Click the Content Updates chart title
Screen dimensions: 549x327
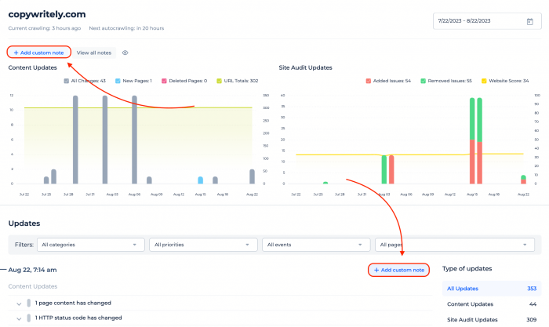[x=33, y=67]
